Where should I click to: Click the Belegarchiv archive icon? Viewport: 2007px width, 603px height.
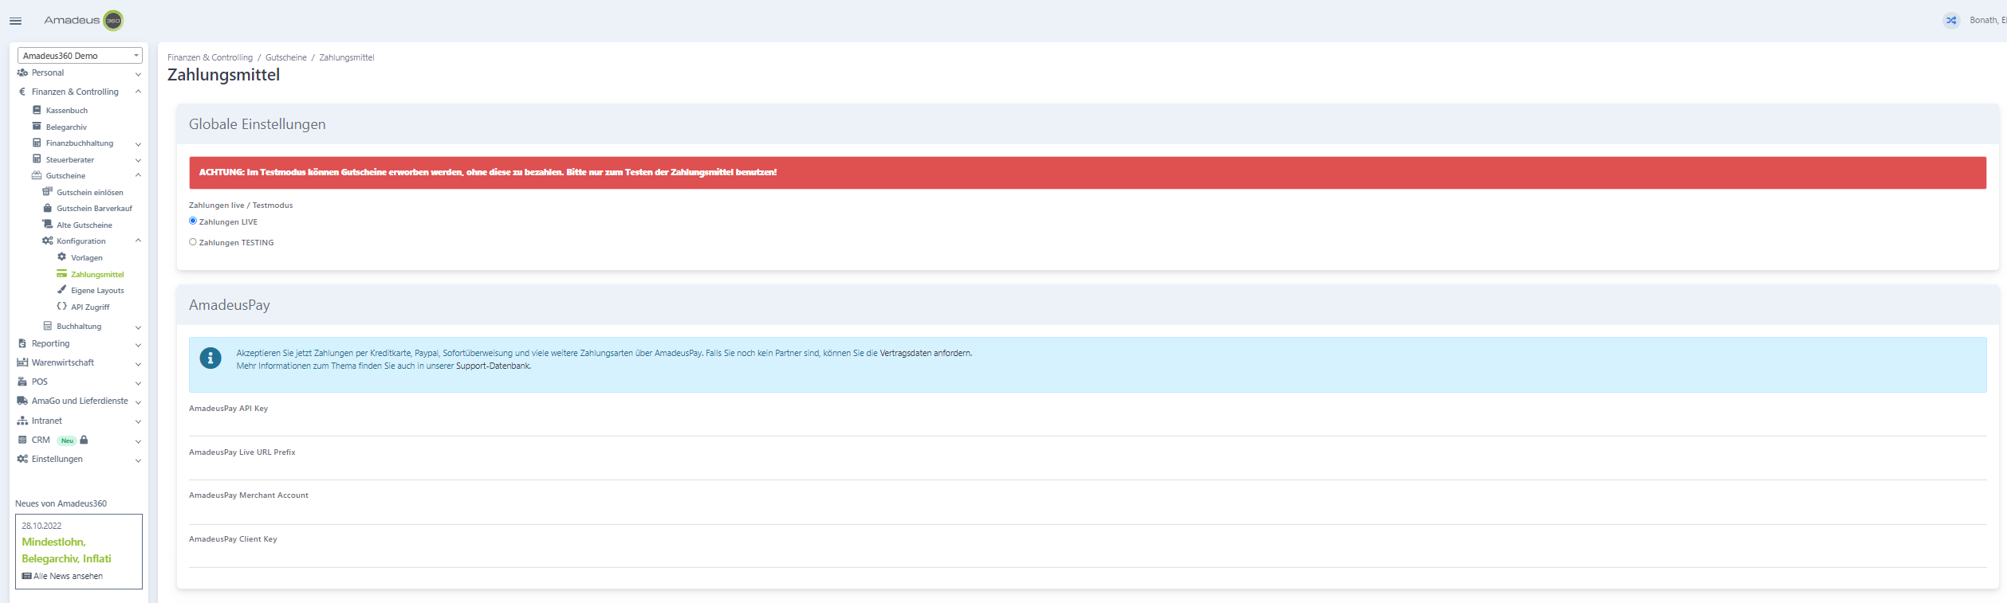click(x=37, y=127)
